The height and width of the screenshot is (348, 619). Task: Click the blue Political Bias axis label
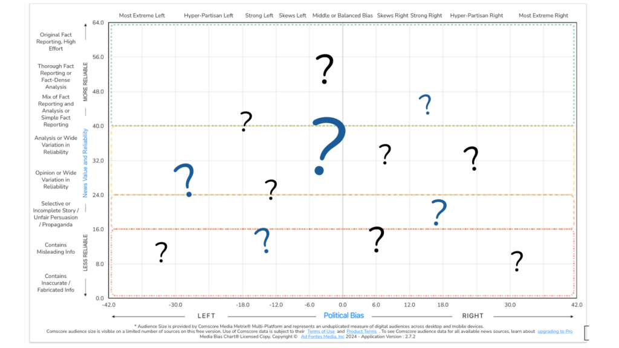[343, 315]
